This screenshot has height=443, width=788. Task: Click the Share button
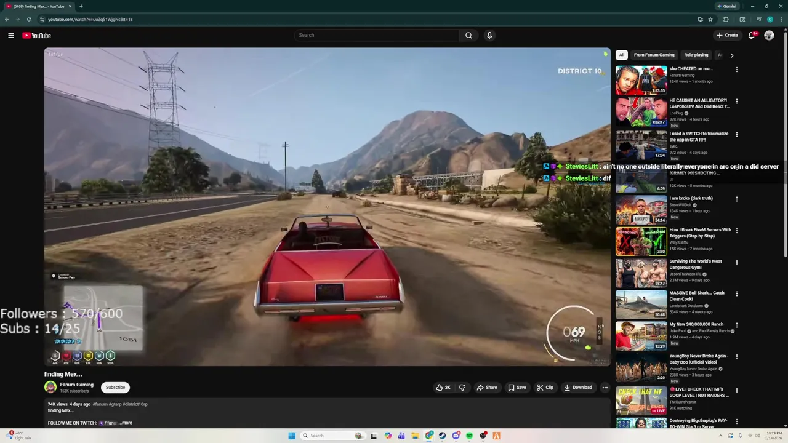pos(487,388)
